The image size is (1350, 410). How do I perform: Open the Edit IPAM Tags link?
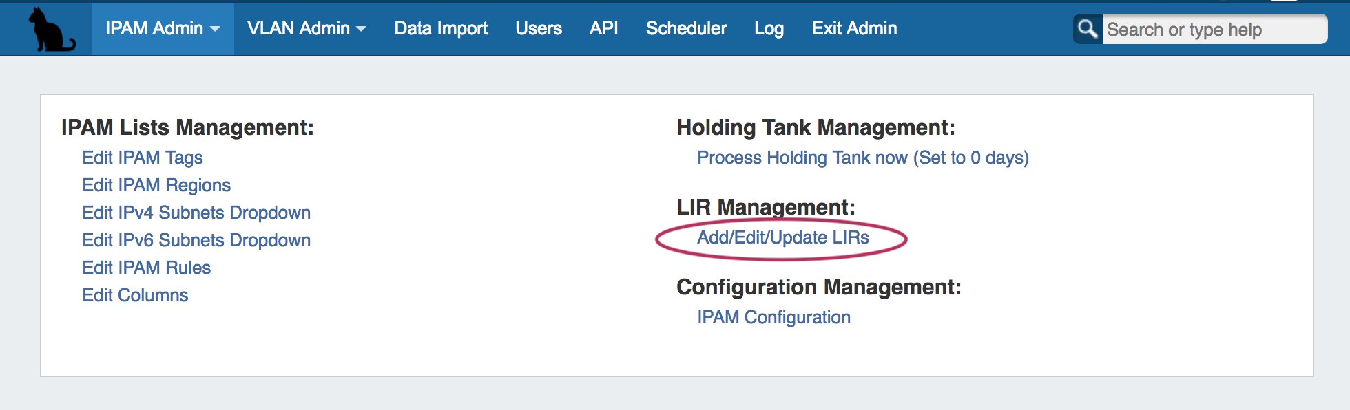[x=143, y=158]
